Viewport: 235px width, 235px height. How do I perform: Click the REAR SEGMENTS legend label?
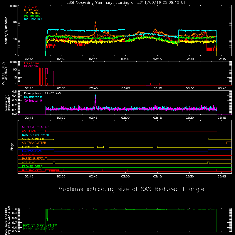39,229
